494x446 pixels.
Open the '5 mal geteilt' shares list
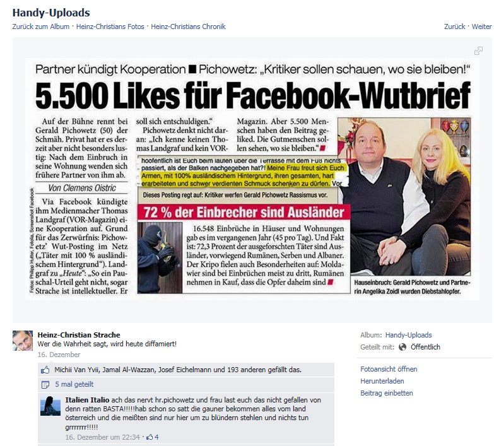(x=74, y=384)
